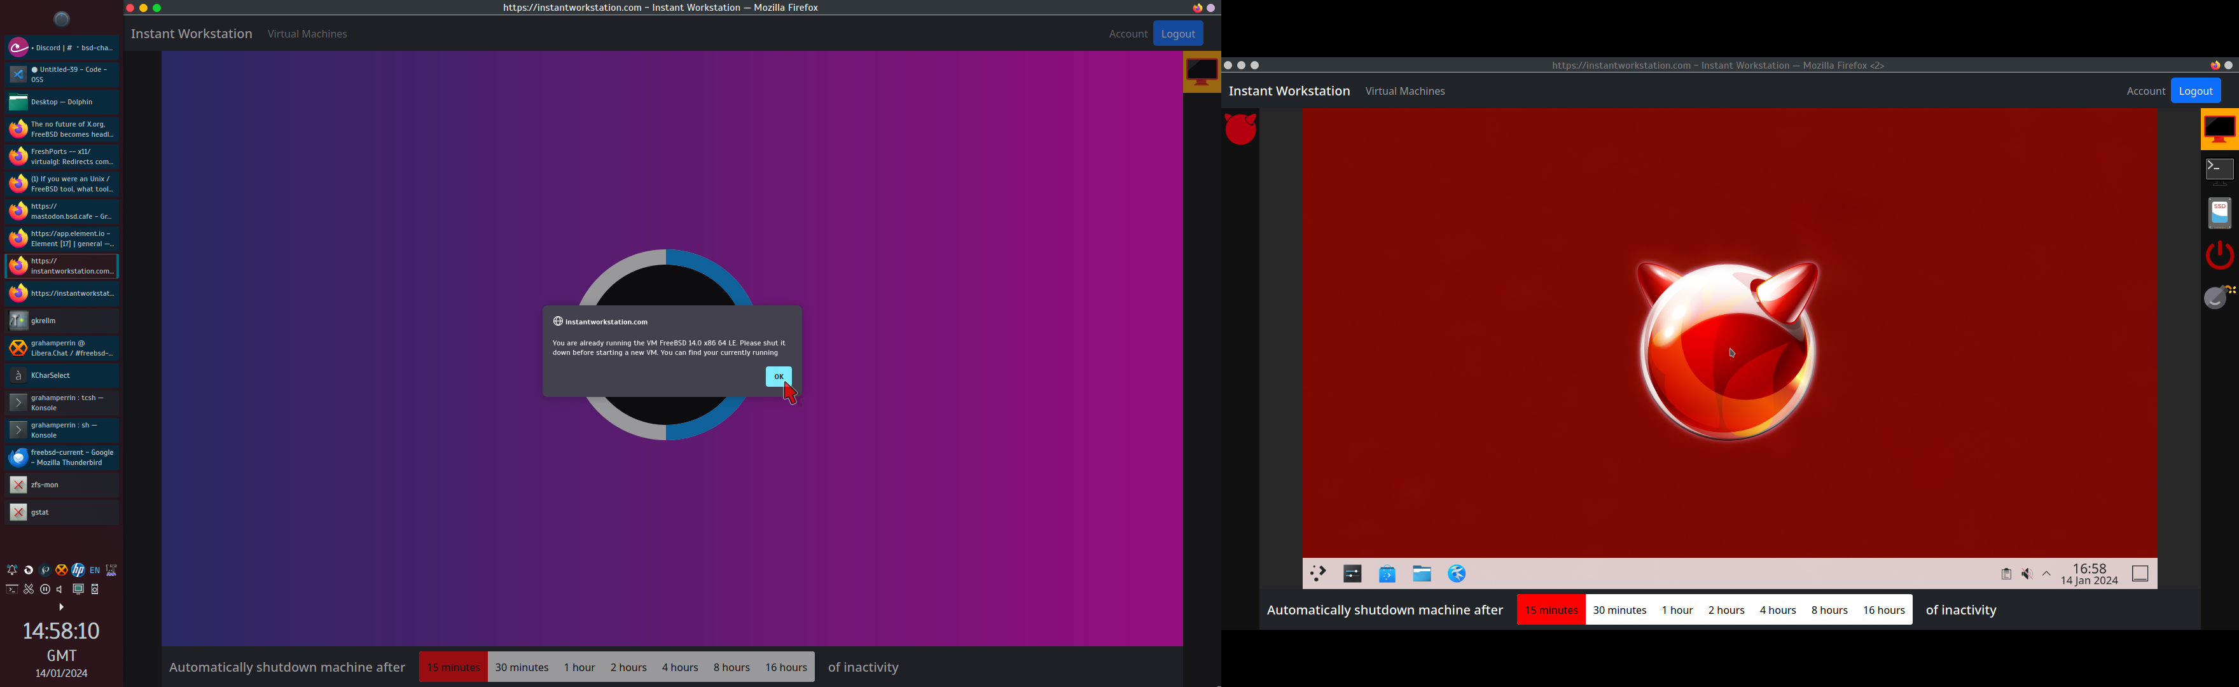Open the terminal console icon in right sidebar
This screenshot has height=687, width=2239.
pos(2219,170)
